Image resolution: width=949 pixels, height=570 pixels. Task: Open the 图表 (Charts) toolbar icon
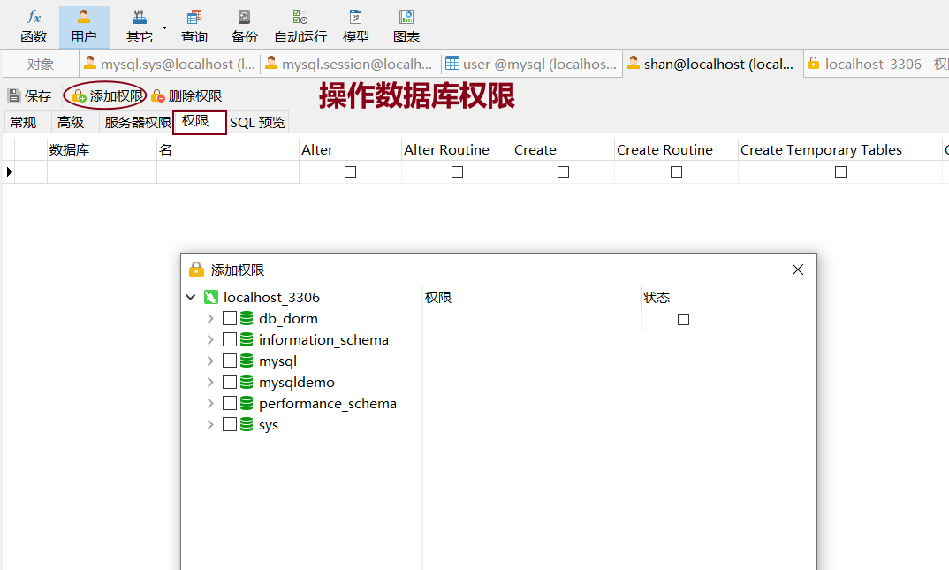tap(406, 27)
